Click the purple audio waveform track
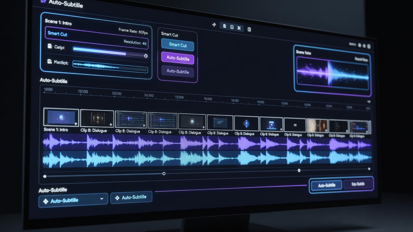This screenshot has height=232, width=413. pyautogui.click(x=207, y=142)
